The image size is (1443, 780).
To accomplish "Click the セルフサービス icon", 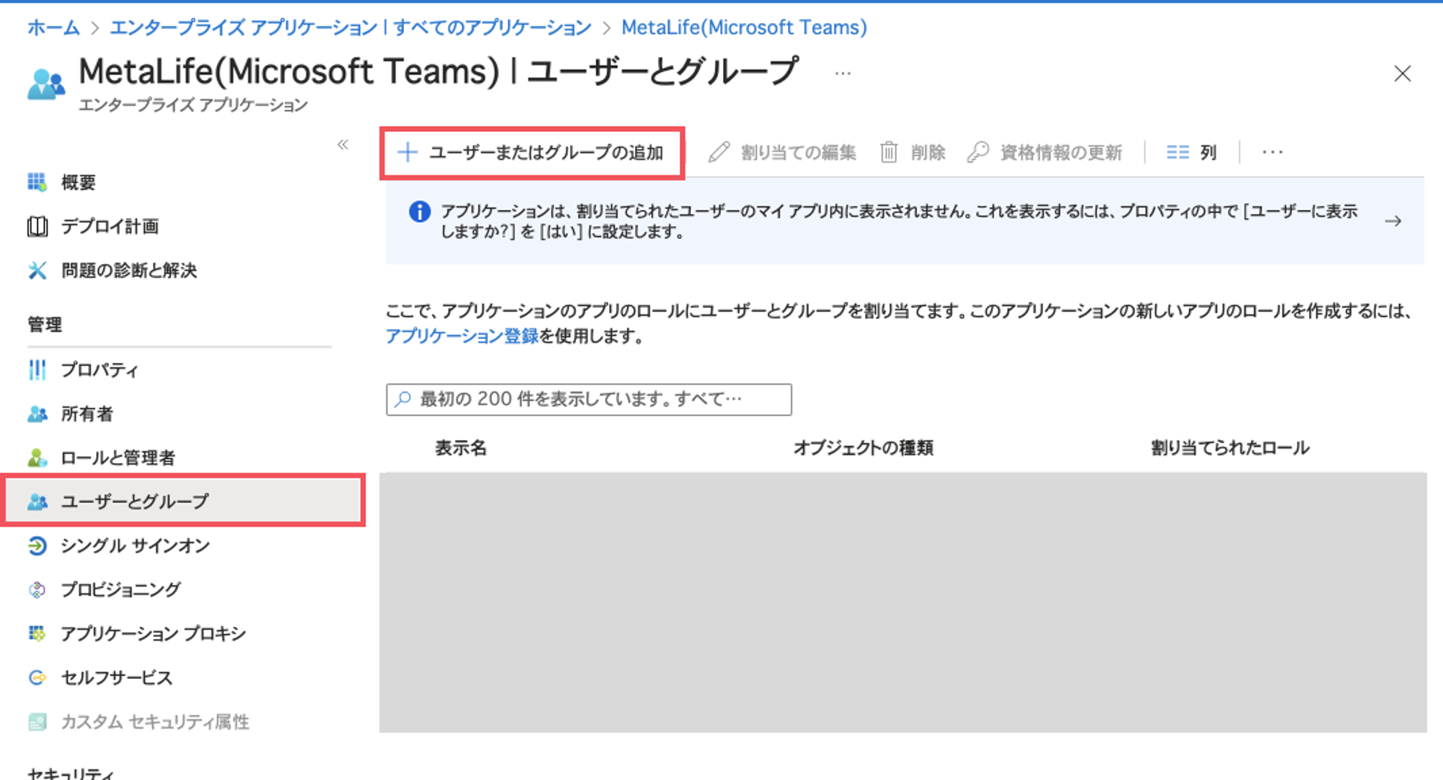I will [x=37, y=678].
